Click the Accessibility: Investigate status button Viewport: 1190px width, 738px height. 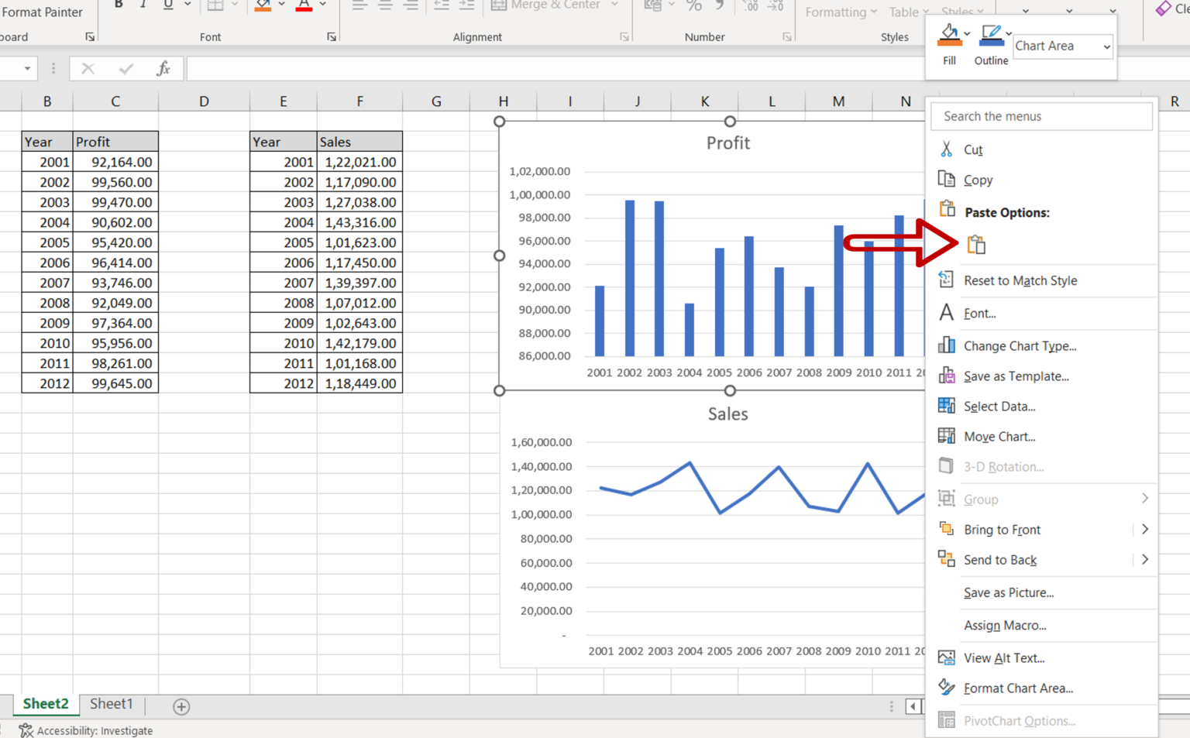click(x=85, y=730)
